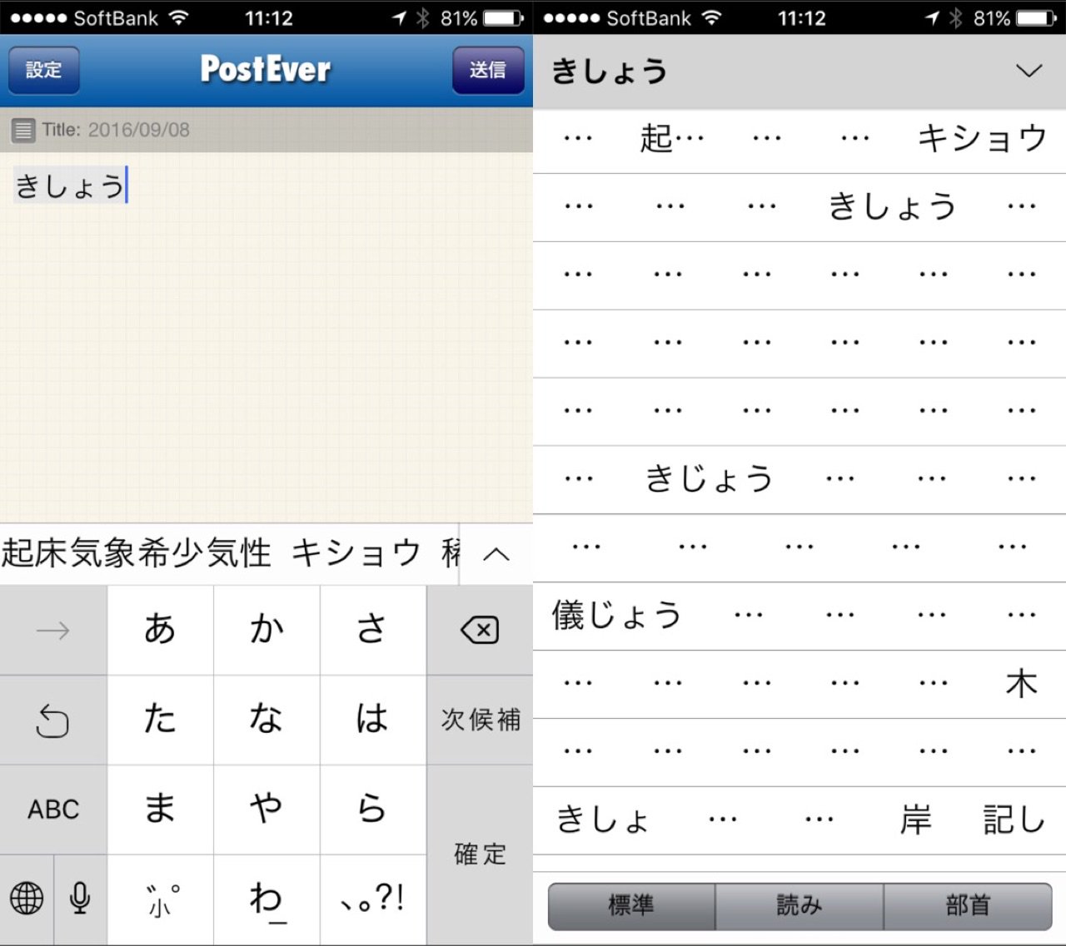The height and width of the screenshot is (946, 1066).
Task: Tap the 送信 send button
Action: [x=488, y=70]
